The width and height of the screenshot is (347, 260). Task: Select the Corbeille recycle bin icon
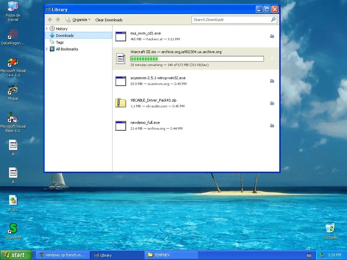click(x=330, y=231)
